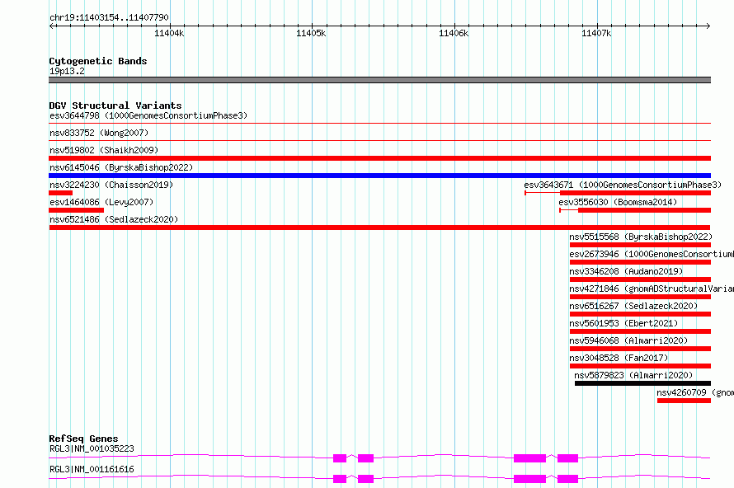
Task: Click the right arrowhead of the ruler
Action: point(708,26)
